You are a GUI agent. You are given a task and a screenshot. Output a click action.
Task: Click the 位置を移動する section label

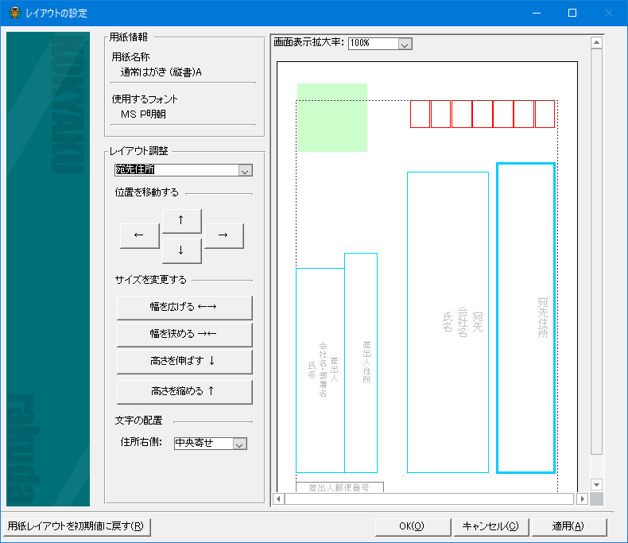[x=146, y=192]
